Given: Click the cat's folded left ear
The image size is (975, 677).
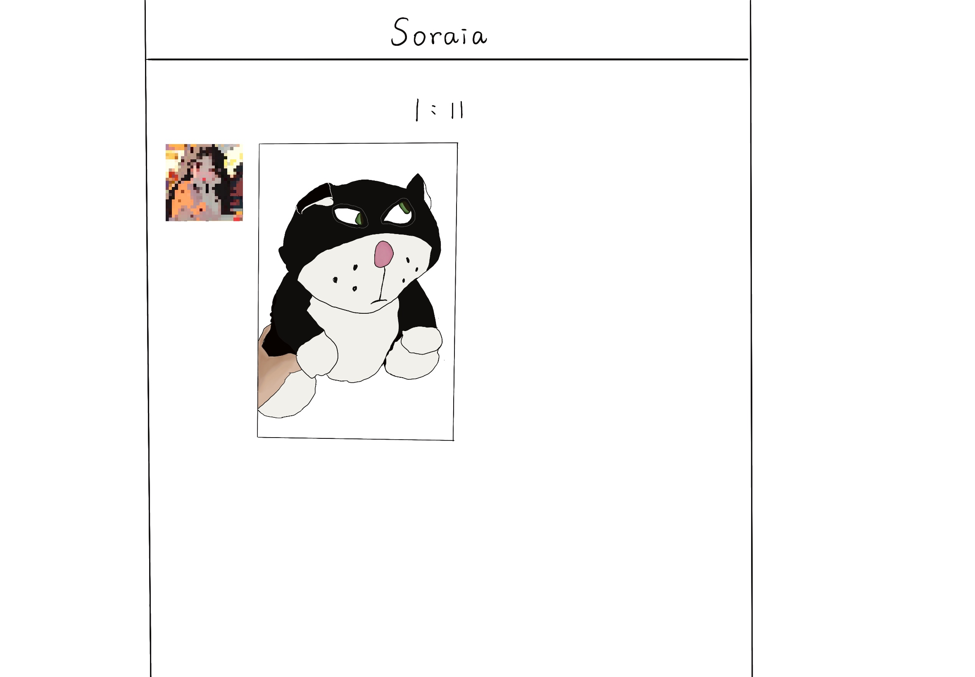Looking at the screenshot, I should click(x=315, y=197).
